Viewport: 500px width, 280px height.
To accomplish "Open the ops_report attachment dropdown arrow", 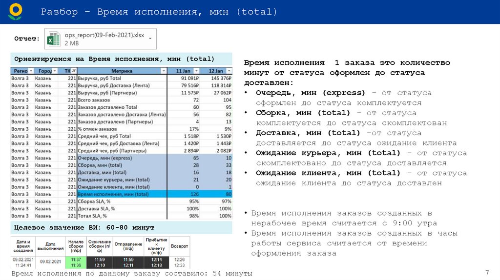I will click(x=150, y=38).
